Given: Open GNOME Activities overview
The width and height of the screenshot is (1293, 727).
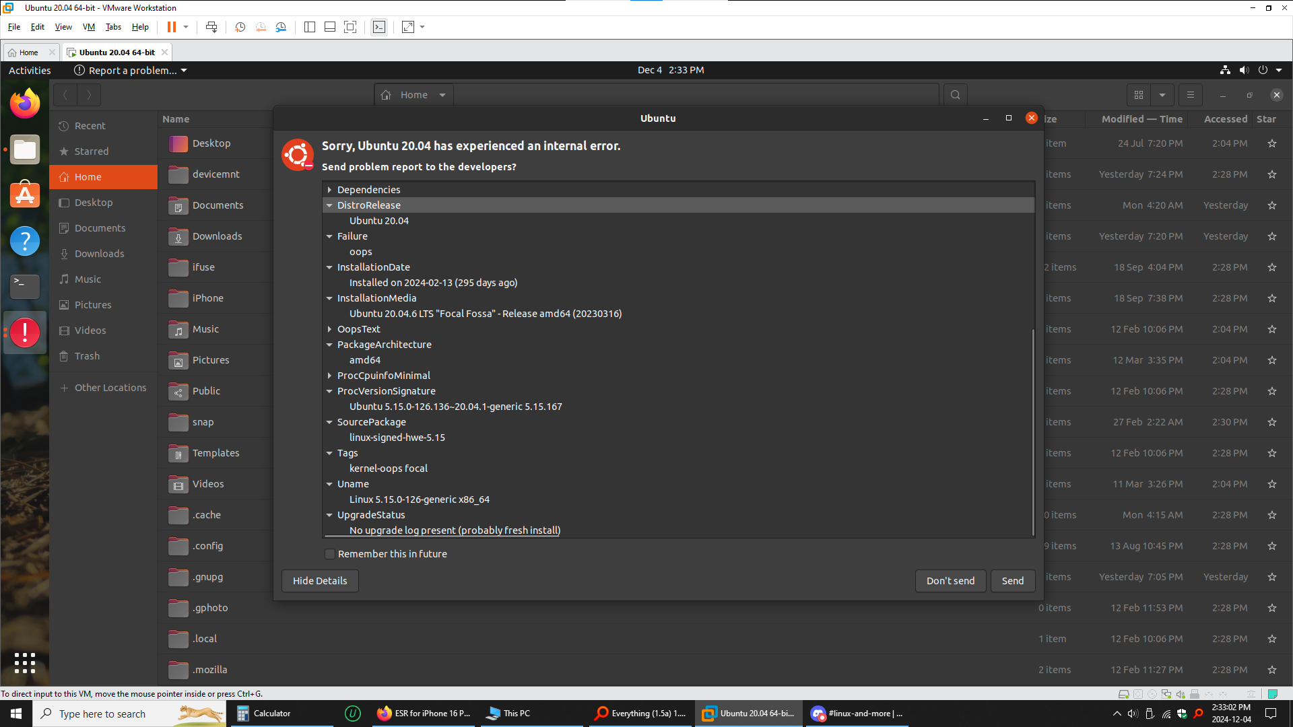Looking at the screenshot, I should tap(30, 71).
